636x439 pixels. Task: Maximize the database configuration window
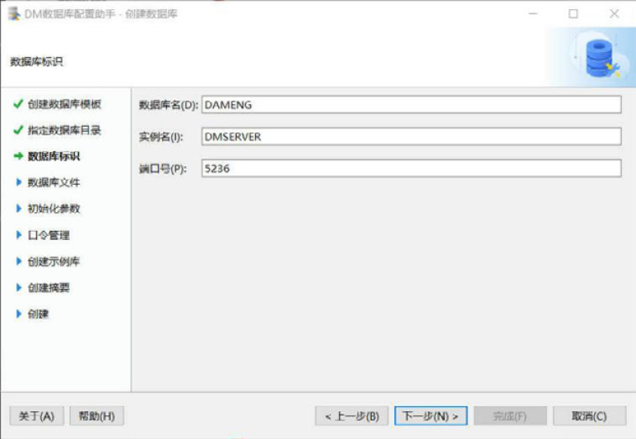tap(573, 13)
